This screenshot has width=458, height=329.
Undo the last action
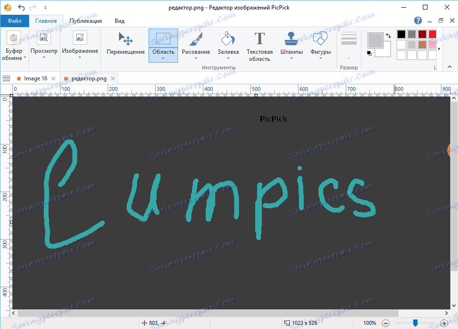tap(21, 7)
